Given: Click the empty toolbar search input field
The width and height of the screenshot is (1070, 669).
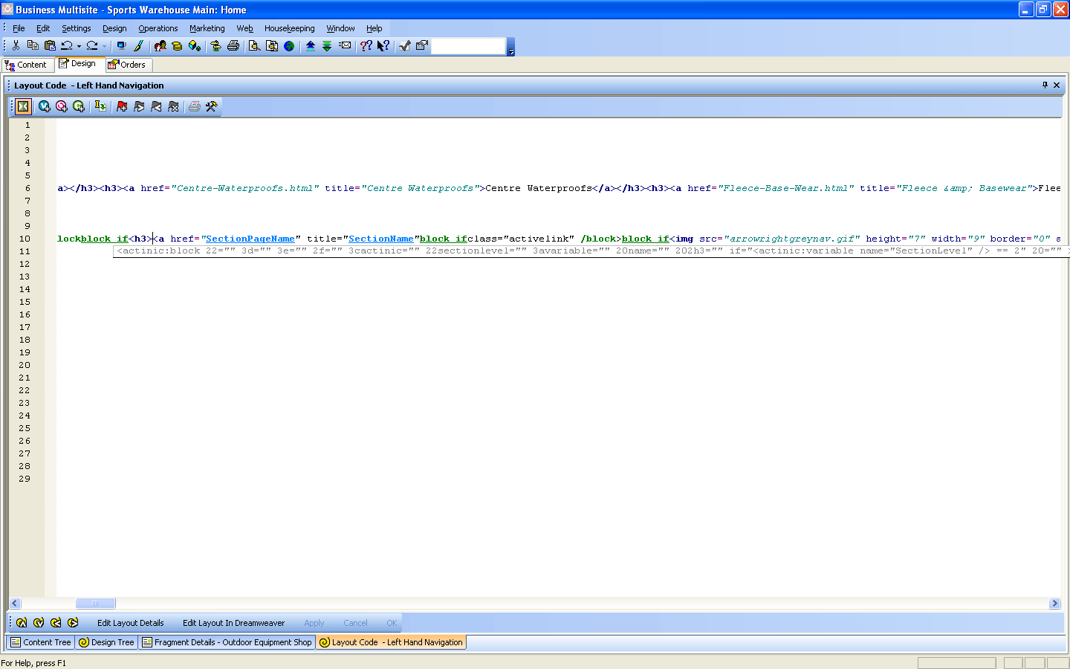Looking at the screenshot, I should pyautogui.click(x=468, y=46).
